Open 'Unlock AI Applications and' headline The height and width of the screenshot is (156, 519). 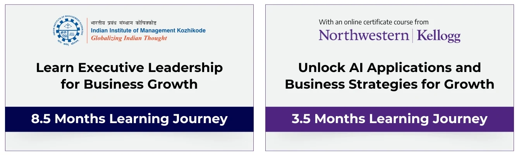390,68
